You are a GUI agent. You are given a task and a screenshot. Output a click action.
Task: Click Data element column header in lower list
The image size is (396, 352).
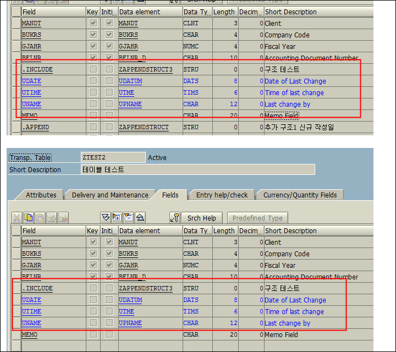150,230
